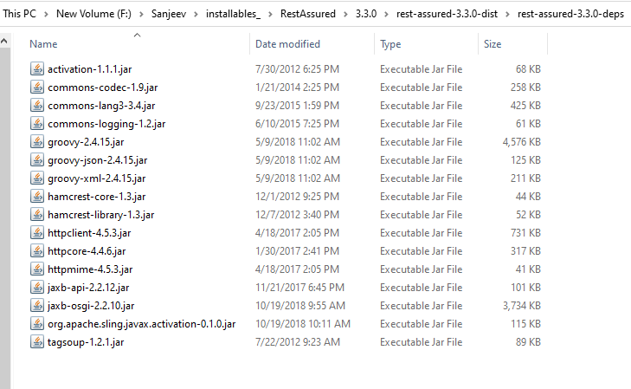Click the commons-codec-1.9.jar icon
The height and width of the screenshot is (389, 631).
point(37,87)
